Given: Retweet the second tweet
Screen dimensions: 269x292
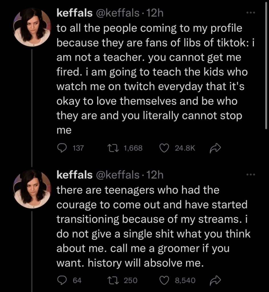Looking at the screenshot, I should point(111,281).
